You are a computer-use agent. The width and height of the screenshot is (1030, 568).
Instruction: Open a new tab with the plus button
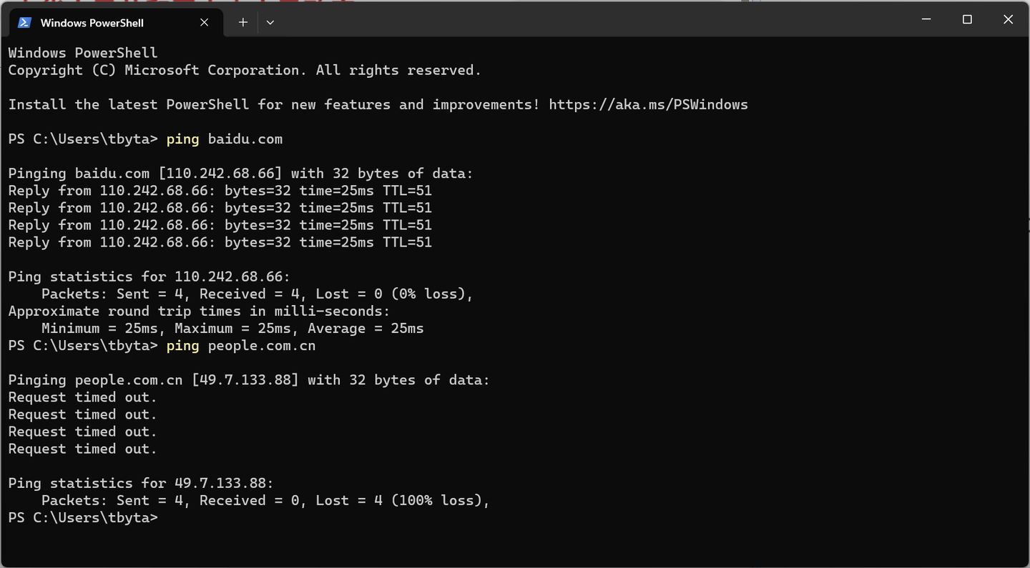click(x=243, y=22)
